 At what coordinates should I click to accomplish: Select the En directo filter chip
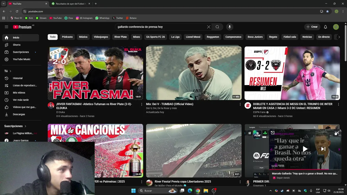point(324,37)
